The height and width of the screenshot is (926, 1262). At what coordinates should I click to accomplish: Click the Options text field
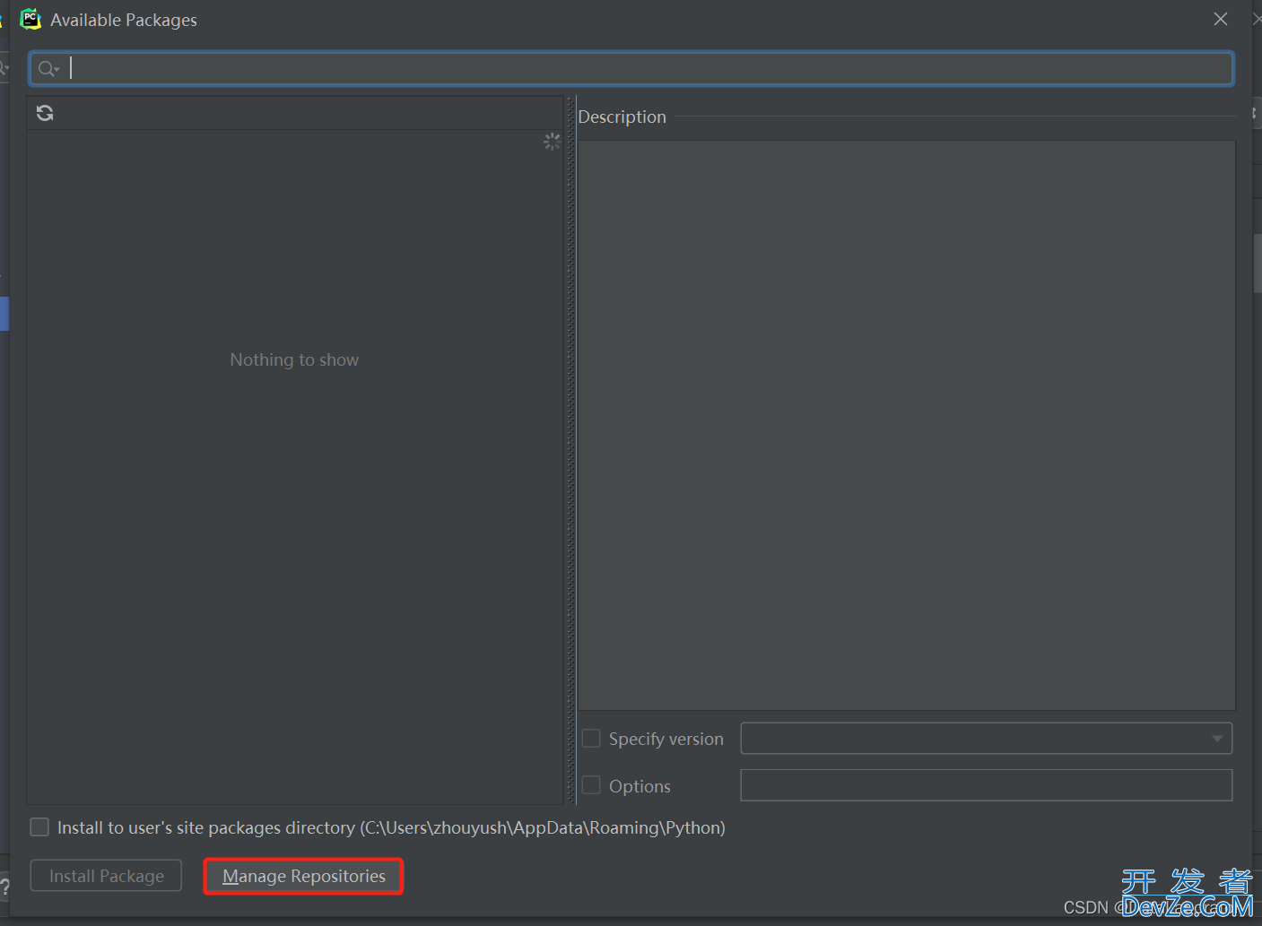coord(986,785)
